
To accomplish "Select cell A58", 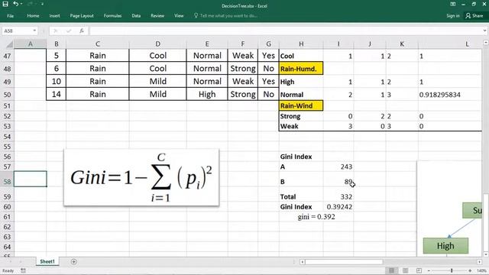I will coord(31,179).
